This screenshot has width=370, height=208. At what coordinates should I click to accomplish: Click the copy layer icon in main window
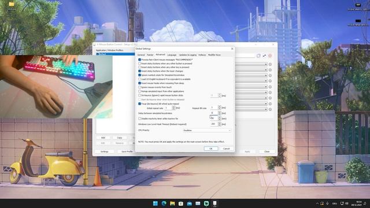click(258, 55)
